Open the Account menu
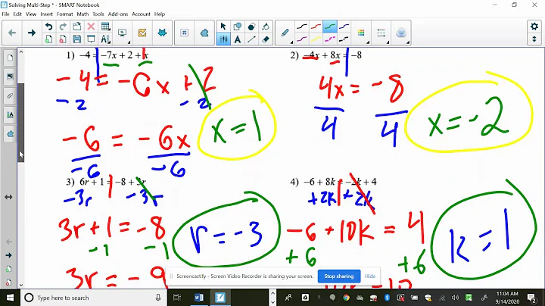 [x=141, y=14]
